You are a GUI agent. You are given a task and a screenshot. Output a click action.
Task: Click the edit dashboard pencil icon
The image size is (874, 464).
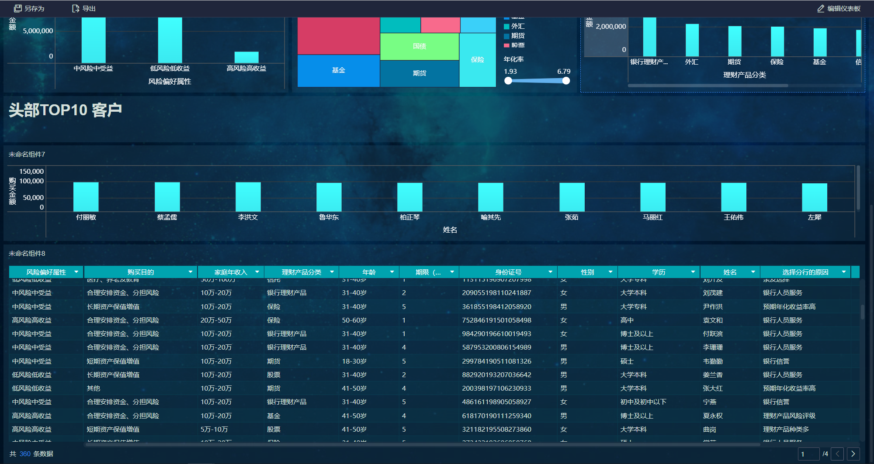[821, 8]
